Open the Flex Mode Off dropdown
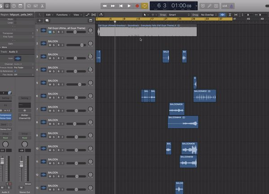The image size is (269, 194). point(24,75)
